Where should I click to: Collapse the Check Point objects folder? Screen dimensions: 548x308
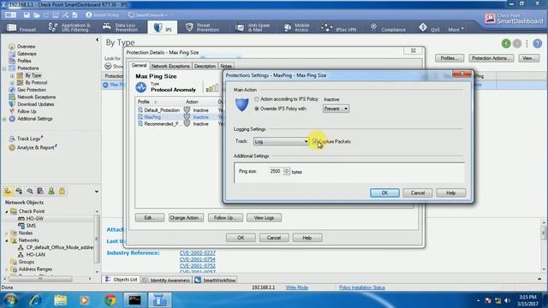7,211
